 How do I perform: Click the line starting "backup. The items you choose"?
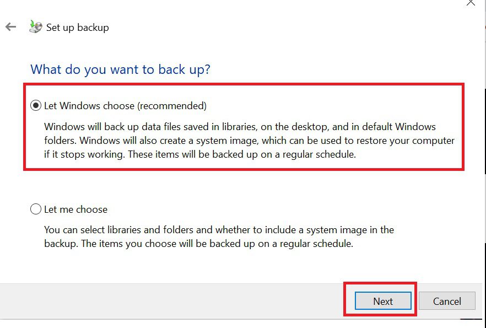199,244
